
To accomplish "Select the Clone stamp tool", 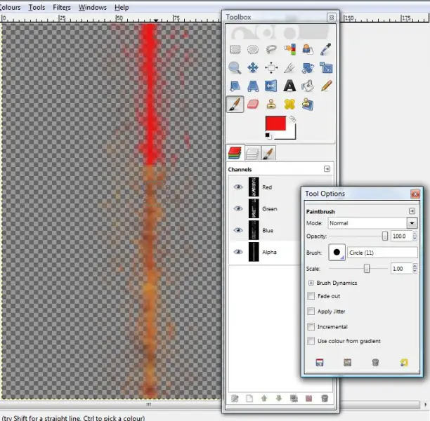I will (271, 105).
